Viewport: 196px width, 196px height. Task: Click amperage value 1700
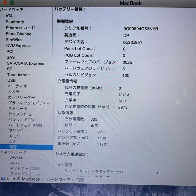(x=102, y=138)
